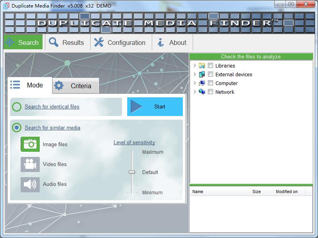Expand the Libraries tree node
The width and height of the screenshot is (318, 238).
195,66
